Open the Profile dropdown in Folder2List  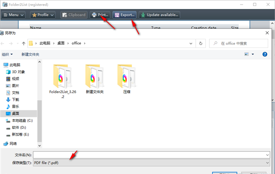tap(43, 15)
